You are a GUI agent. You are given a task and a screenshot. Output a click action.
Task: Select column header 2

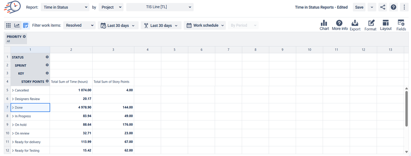[x=71, y=50]
